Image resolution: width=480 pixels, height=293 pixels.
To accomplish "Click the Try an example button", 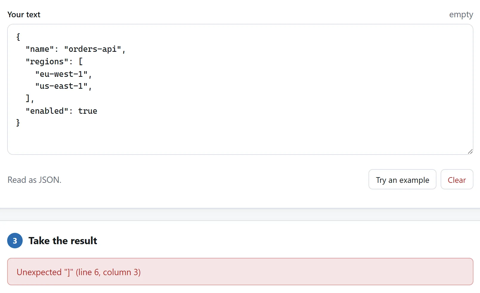I will coord(402,179).
